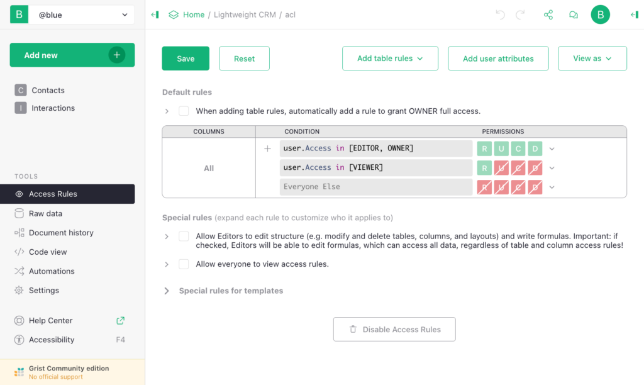Collapse the left panel using top arrow icon
Screen dimensions: 644x385
tap(155, 15)
